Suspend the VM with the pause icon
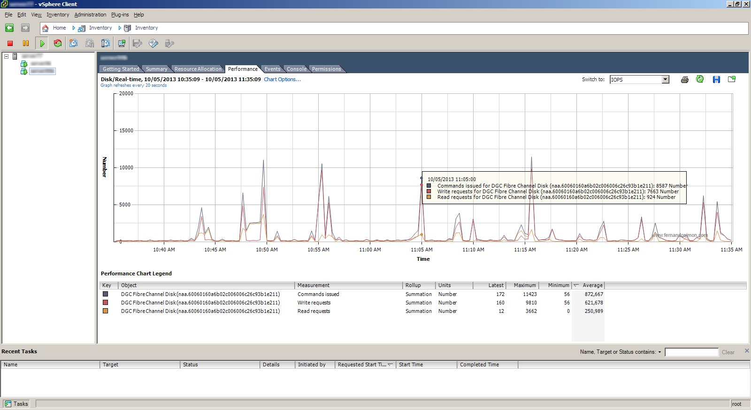This screenshot has height=410, width=751. coord(26,44)
